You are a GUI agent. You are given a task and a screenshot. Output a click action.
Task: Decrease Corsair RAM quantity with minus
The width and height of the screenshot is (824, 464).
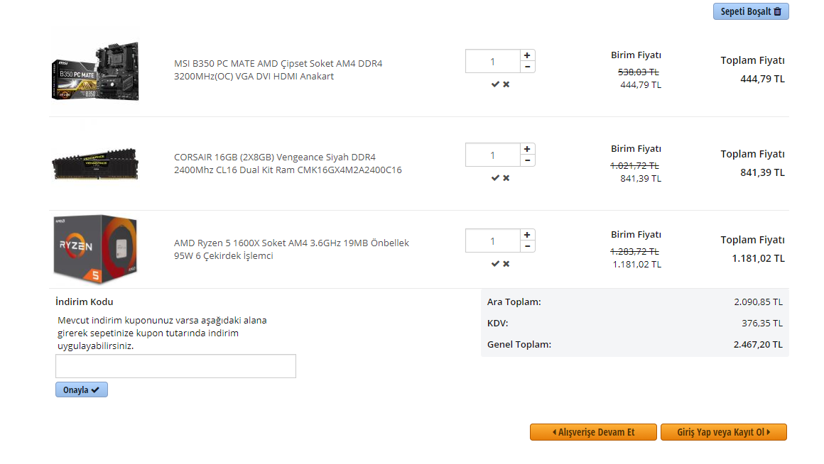tap(527, 160)
